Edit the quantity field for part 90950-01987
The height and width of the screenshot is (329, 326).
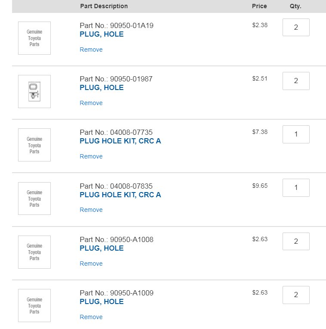296,81
